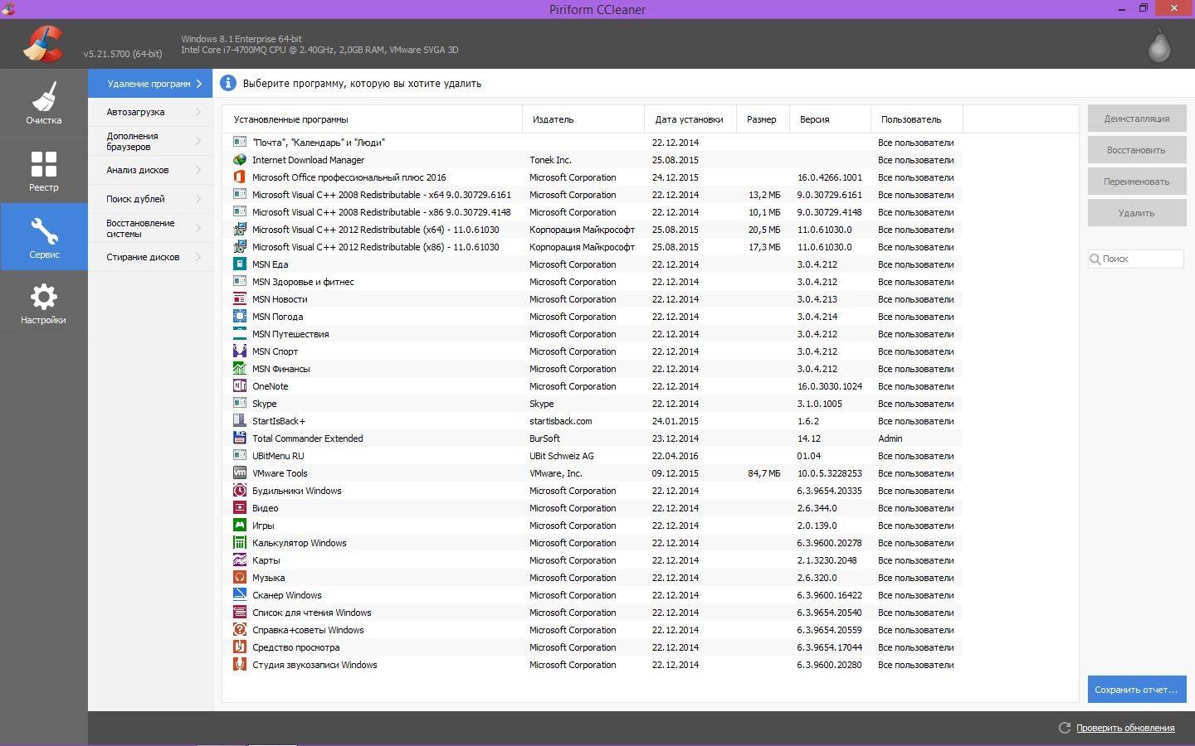The height and width of the screenshot is (746, 1195).
Task: Open the Дополнения браузеров tab
Action: [x=150, y=141]
